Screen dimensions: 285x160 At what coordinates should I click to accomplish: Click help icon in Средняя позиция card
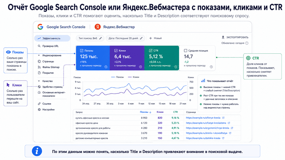[x=211, y=67]
